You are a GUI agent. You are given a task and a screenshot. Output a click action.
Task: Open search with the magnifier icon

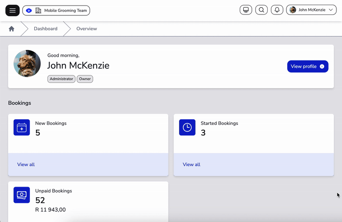tap(261, 10)
